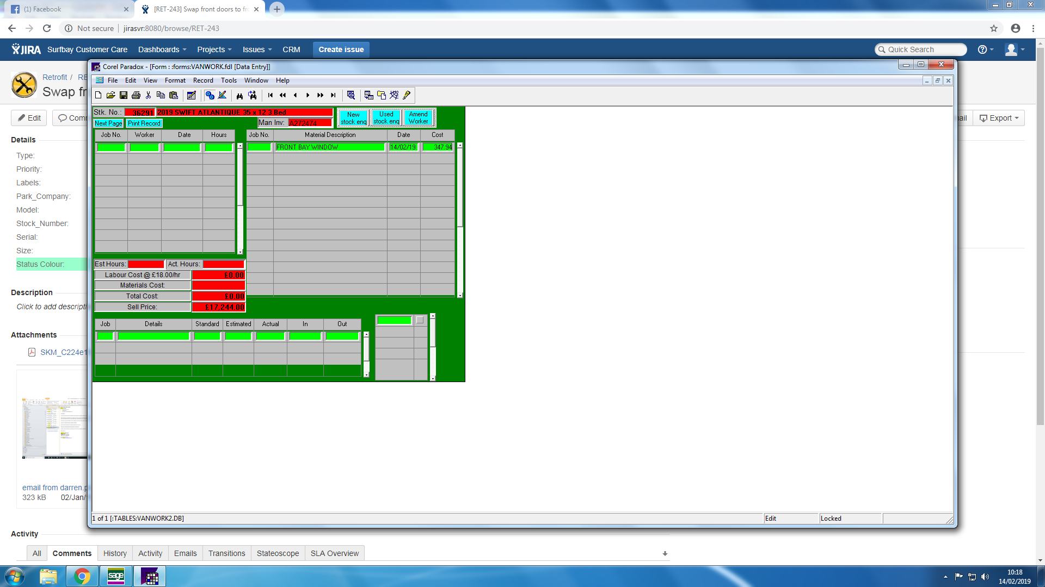Viewport: 1045px width, 587px height.
Task: Open the Tools menu
Action: [x=229, y=80]
